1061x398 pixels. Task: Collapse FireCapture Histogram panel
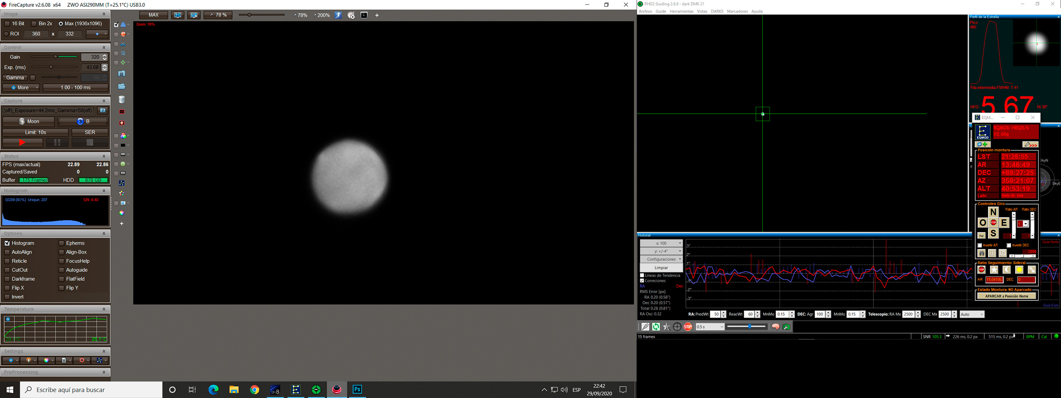click(104, 191)
